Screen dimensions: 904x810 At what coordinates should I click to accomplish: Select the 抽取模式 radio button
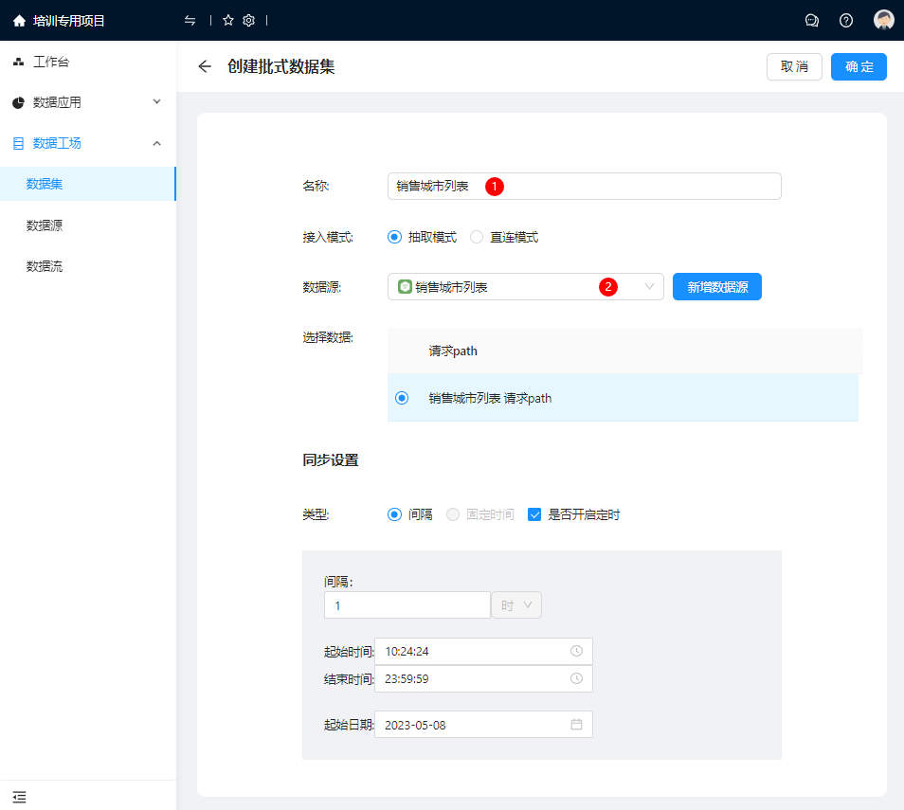(x=395, y=238)
